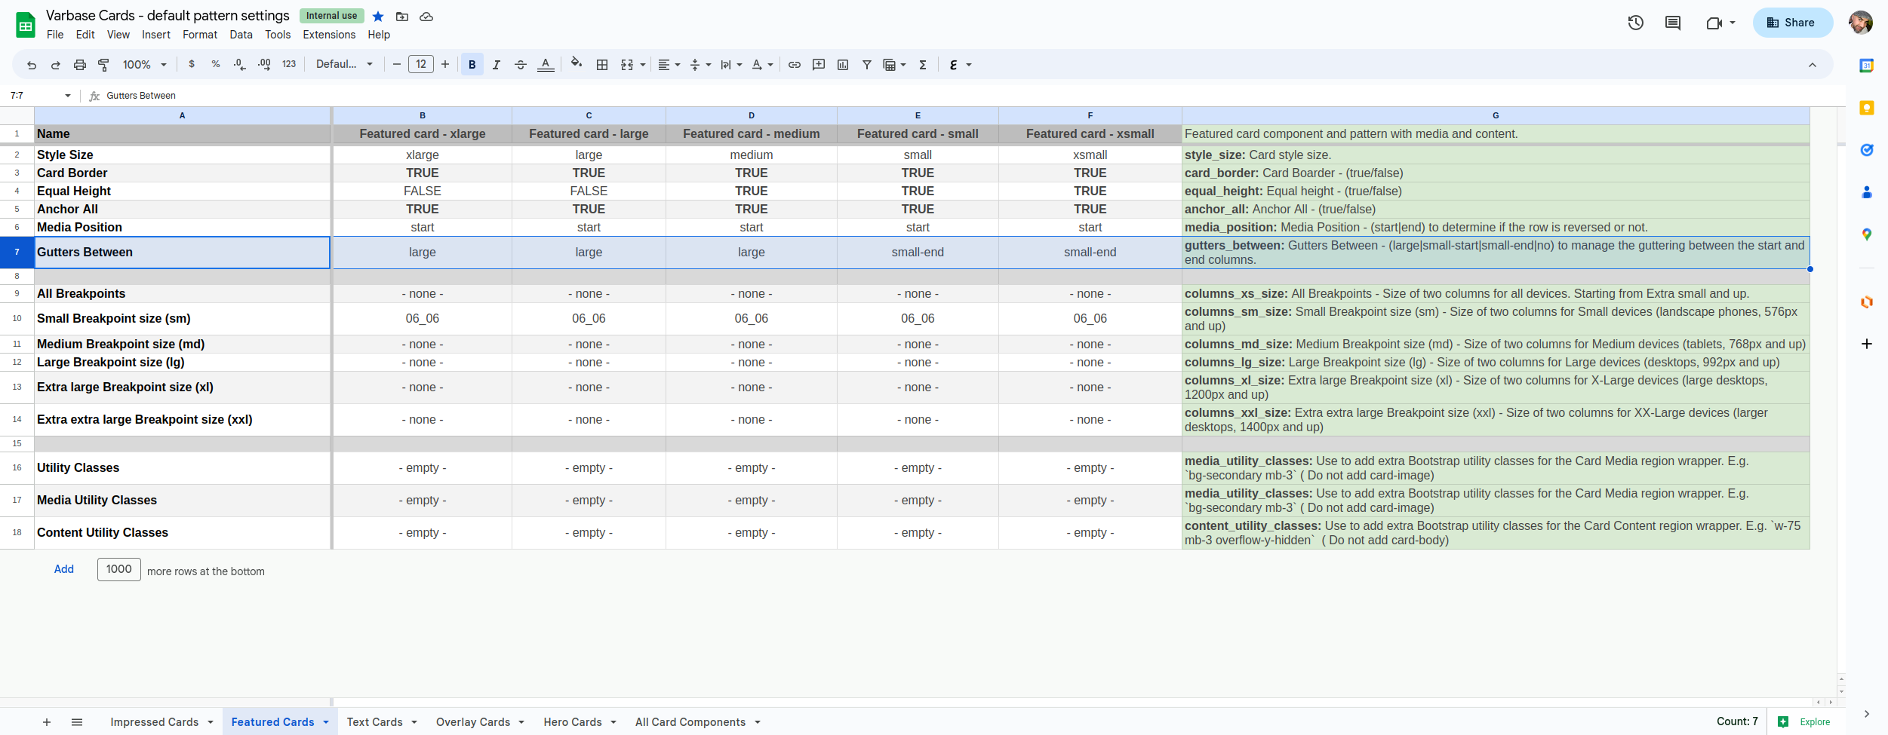
Task: Open the fill color picker
Action: click(577, 65)
